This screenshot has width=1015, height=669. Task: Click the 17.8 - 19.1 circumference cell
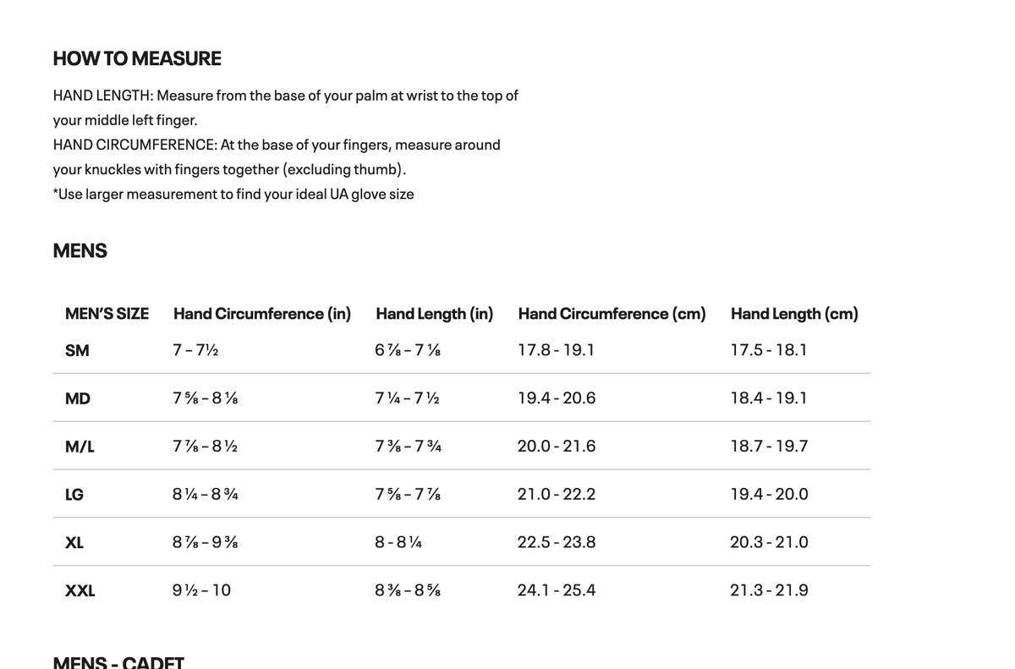556,350
